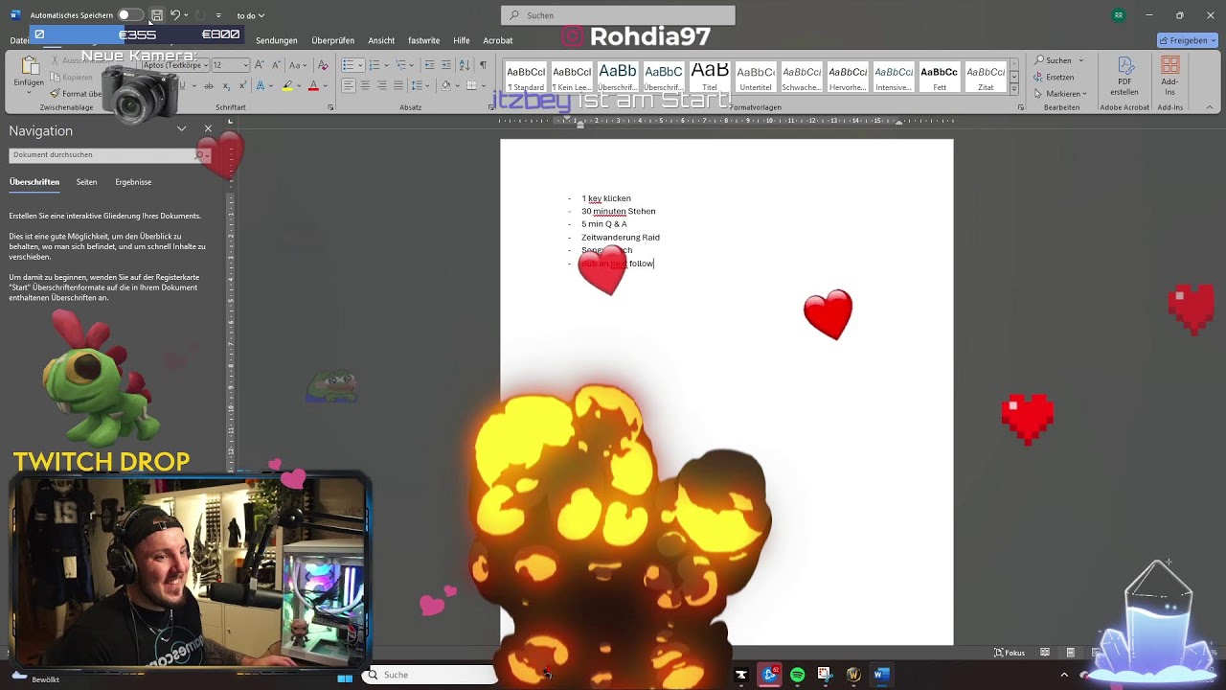Open Quick Access Toolbar customize dropdown
The height and width of the screenshot is (690, 1226).
[x=218, y=15]
